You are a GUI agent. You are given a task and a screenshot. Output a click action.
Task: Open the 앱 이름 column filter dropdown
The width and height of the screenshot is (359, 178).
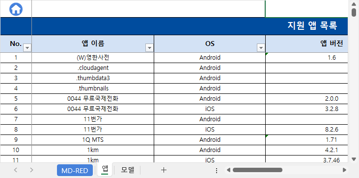click(x=149, y=48)
